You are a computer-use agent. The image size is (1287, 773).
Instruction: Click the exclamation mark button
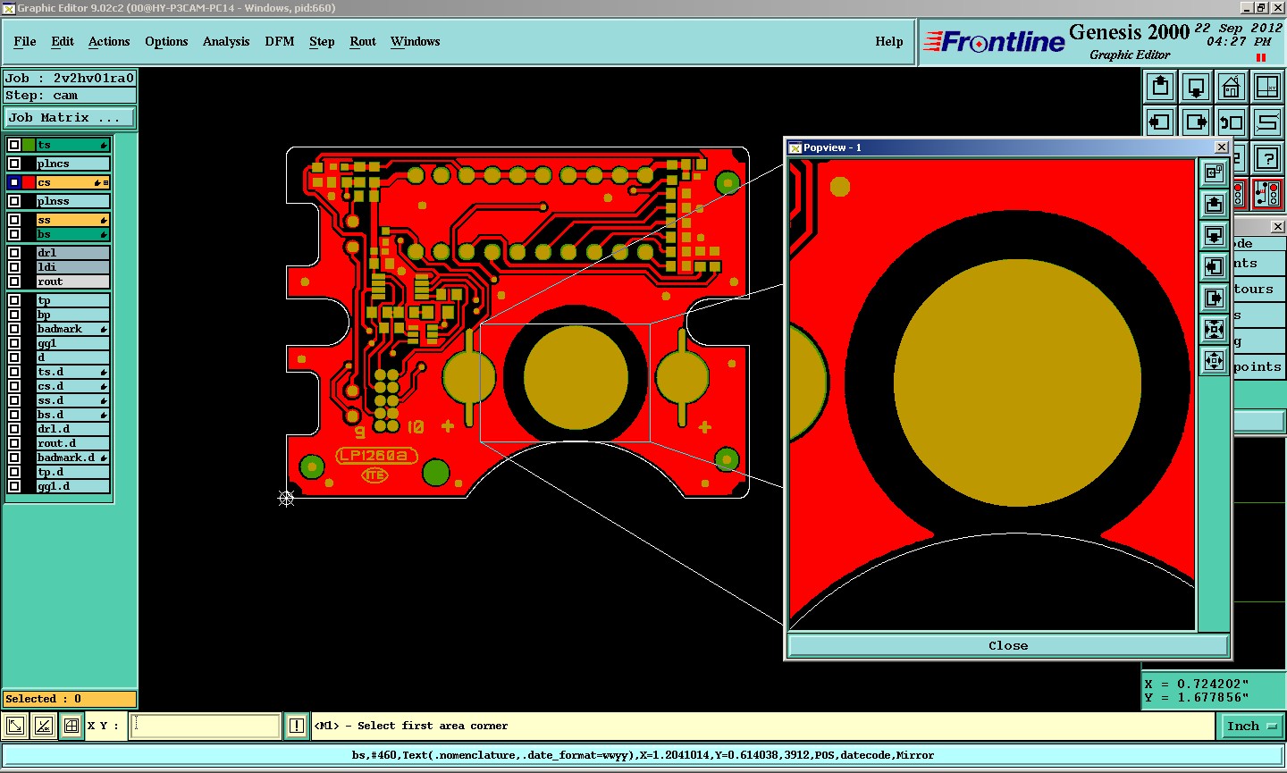click(x=297, y=726)
